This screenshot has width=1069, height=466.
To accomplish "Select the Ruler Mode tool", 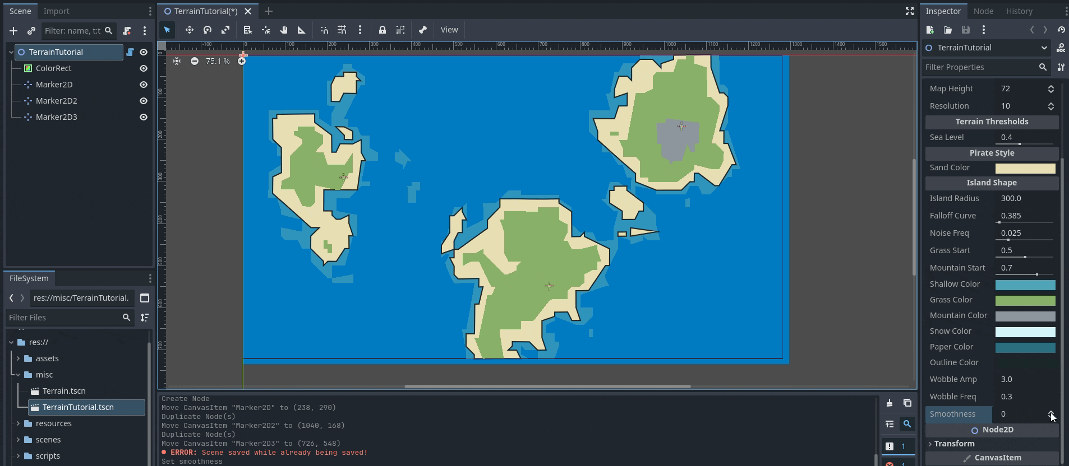I will tap(301, 30).
